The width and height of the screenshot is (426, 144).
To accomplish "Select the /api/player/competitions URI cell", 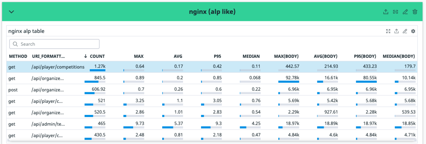I will [x=58, y=66].
